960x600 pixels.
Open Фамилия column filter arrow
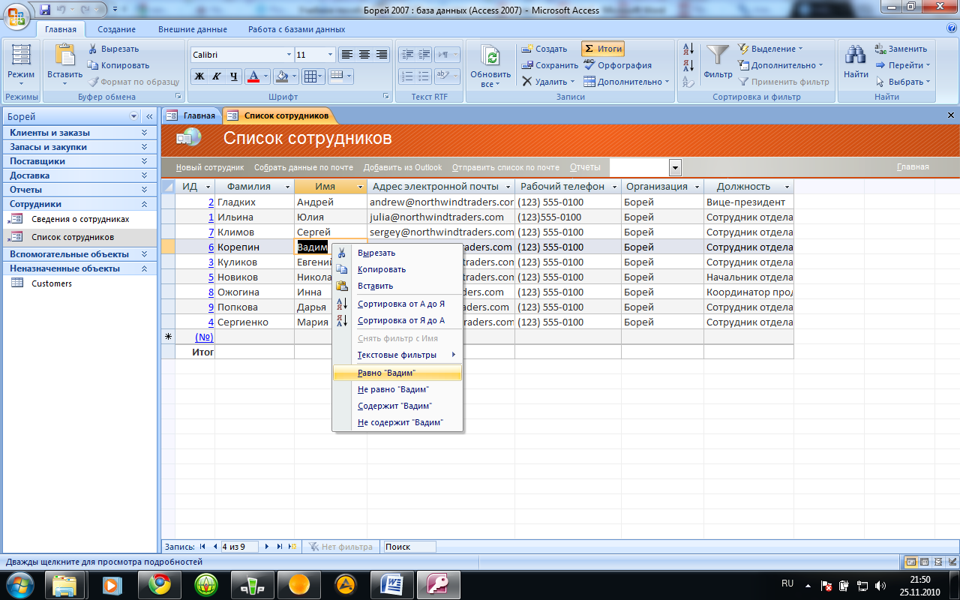[288, 187]
